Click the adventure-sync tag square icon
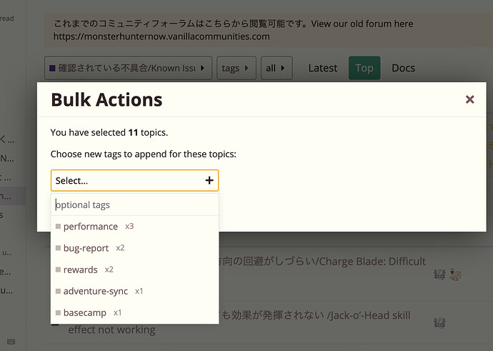 click(x=58, y=291)
